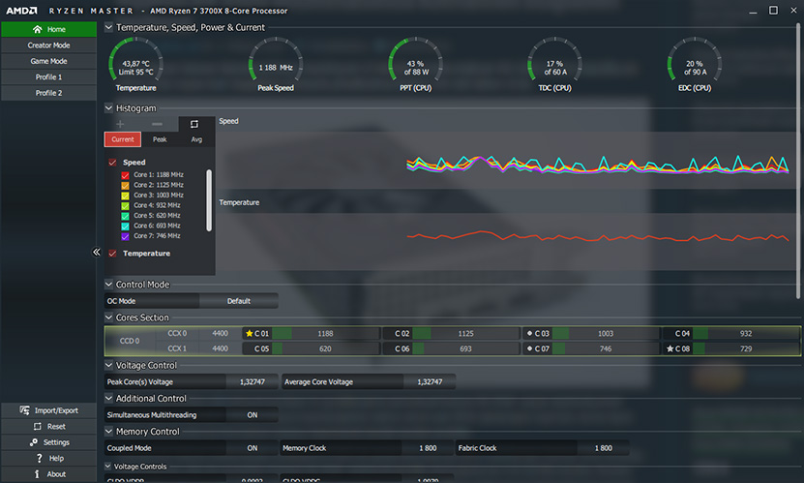Collapse the Temperature, Speed, Power & Current section
This screenshot has height=483, width=804.
click(x=108, y=27)
